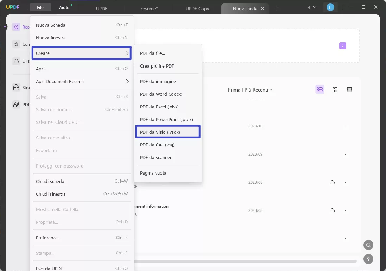Choose Apri... from File menu

[82, 69]
